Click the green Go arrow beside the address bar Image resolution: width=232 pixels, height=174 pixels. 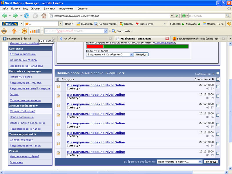pyautogui.click(x=177, y=16)
